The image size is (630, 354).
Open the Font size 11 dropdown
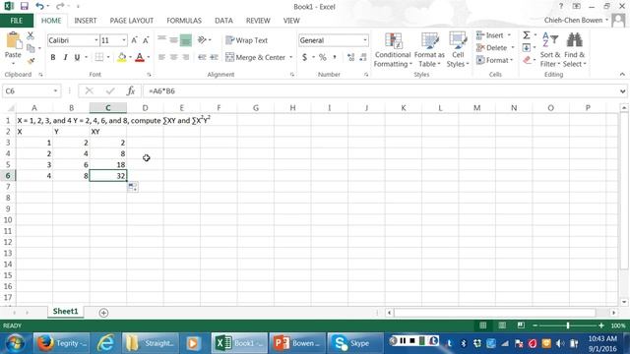tap(124, 40)
